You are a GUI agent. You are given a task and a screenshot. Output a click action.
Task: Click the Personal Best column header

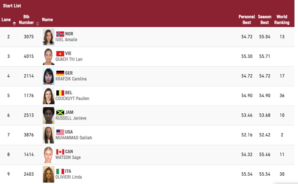[x=247, y=19]
